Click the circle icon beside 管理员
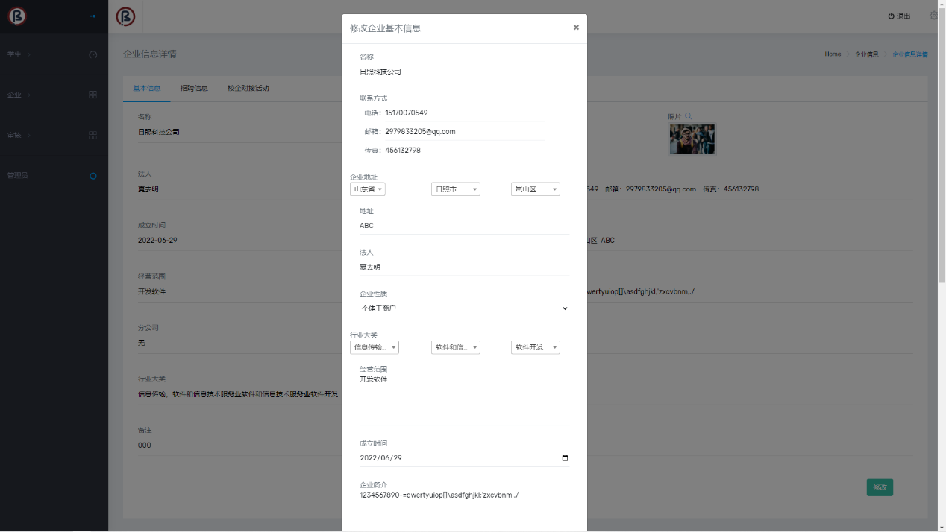 point(93,176)
